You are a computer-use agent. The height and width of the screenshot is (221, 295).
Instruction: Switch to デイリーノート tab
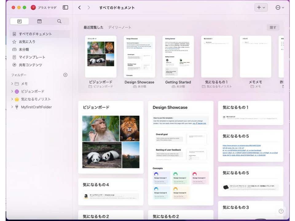(120, 27)
